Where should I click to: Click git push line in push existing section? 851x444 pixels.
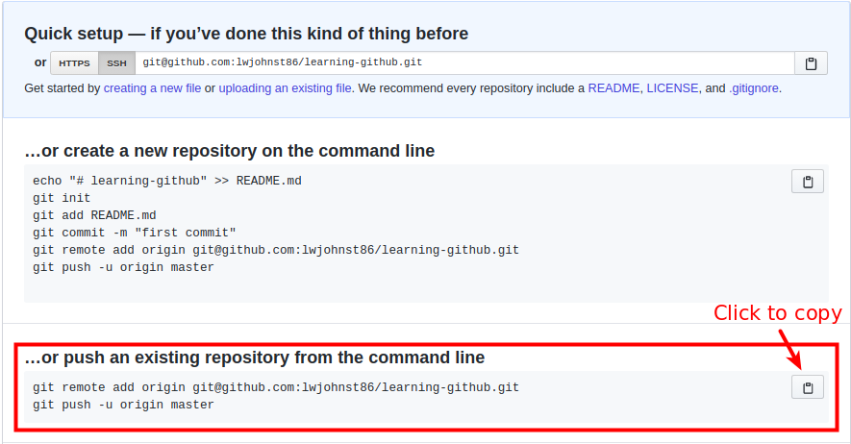123,405
